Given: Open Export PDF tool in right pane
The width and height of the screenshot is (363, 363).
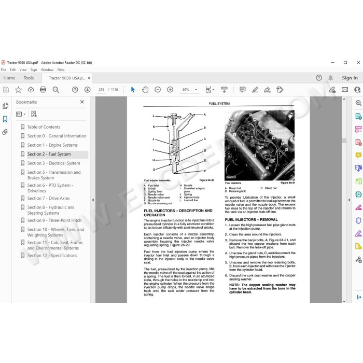Looking at the screenshot, I should (358, 116).
